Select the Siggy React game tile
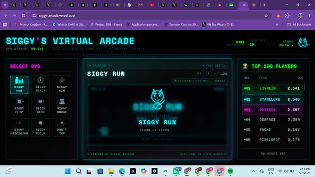 pyautogui.click(x=40, y=85)
